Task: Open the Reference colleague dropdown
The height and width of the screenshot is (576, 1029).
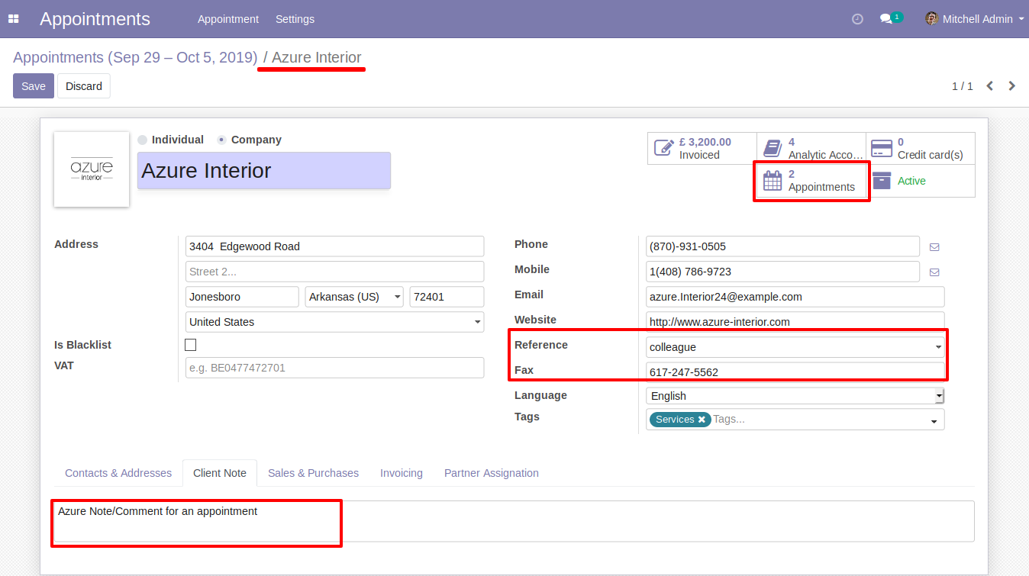Action: (x=795, y=347)
